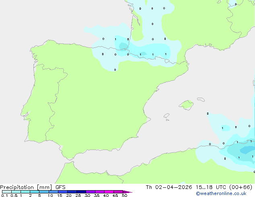The image size is (255, 197).
Task: Click the '35' legend scale label
Action: (x=97, y=195)
